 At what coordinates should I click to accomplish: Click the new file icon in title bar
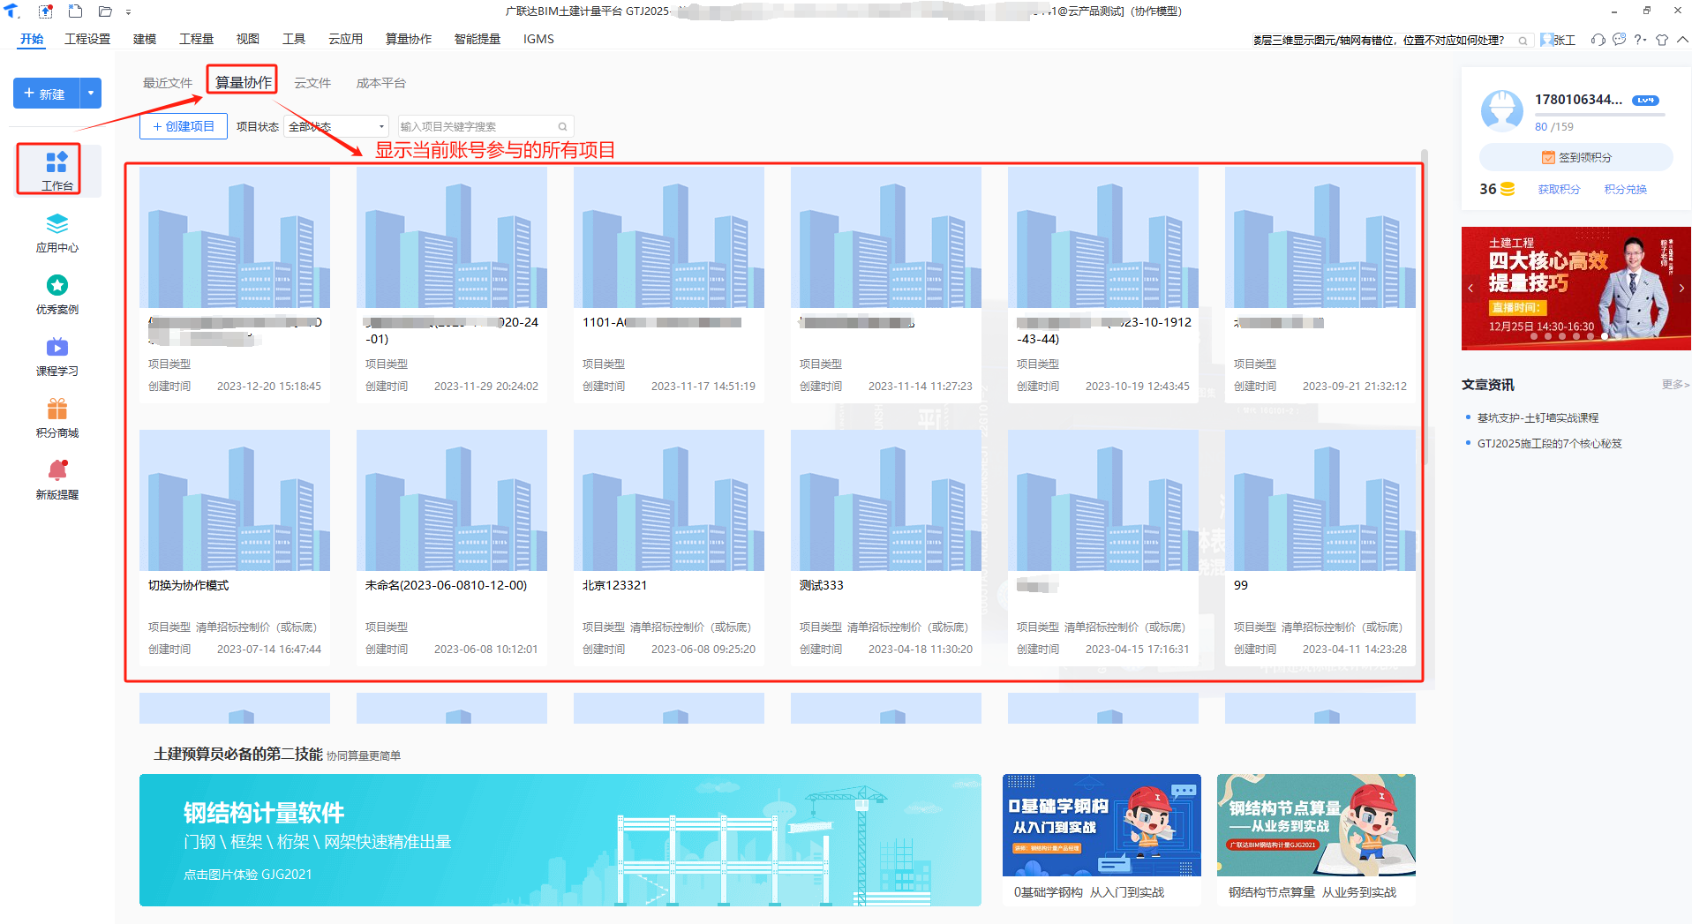[75, 11]
